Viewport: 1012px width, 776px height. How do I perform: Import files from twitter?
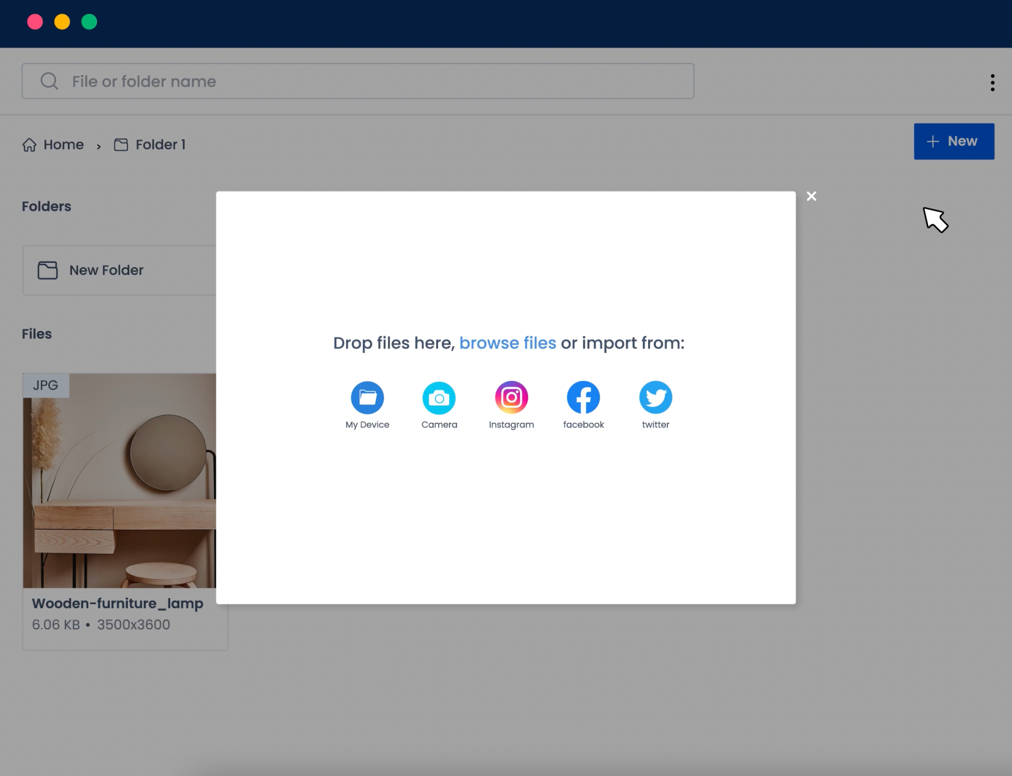tap(655, 397)
